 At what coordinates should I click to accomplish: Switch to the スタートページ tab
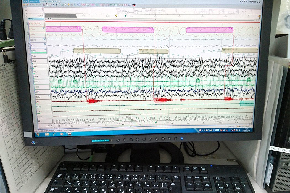pos(34,1)
